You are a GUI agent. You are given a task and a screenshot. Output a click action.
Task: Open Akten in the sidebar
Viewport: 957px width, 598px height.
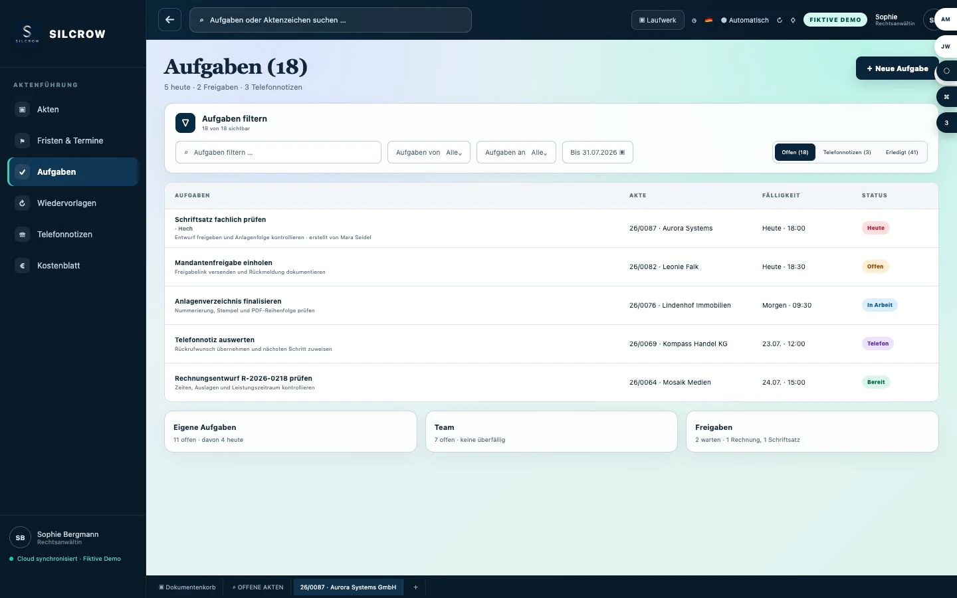coord(72,110)
